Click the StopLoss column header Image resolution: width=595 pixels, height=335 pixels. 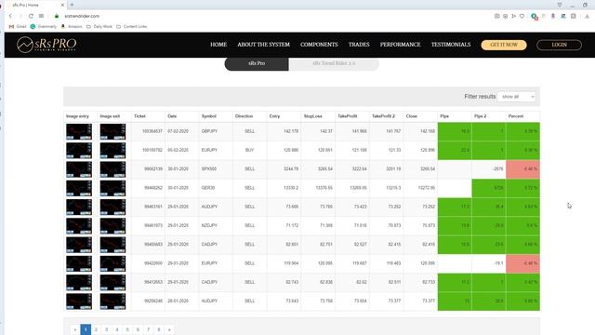pyautogui.click(x=312, y=116)
